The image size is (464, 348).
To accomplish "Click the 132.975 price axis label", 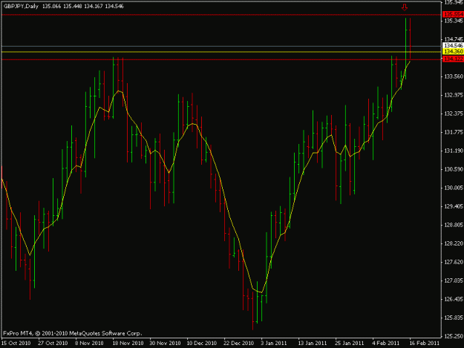I will pyautogui.click(x=454, y=95).
